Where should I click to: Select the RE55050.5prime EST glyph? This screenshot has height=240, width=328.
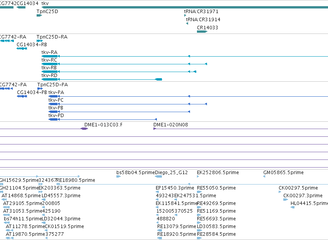tap(199, 192)
